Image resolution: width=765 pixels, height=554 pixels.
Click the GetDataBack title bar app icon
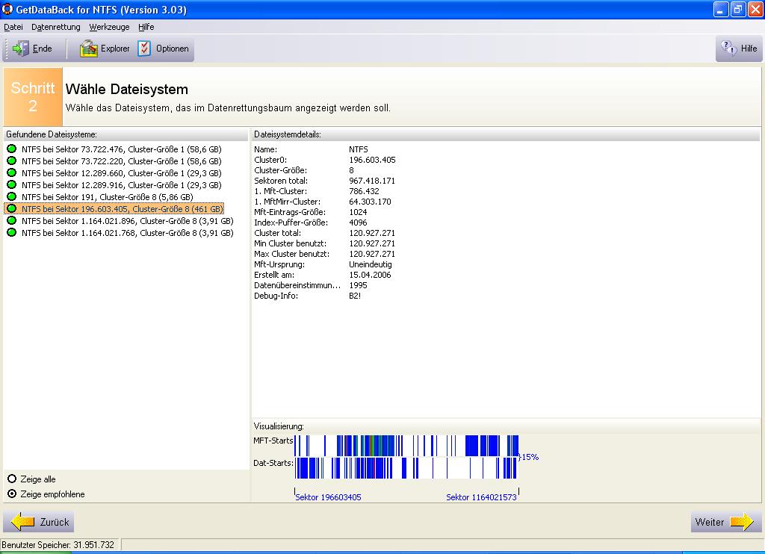point(7,9)
